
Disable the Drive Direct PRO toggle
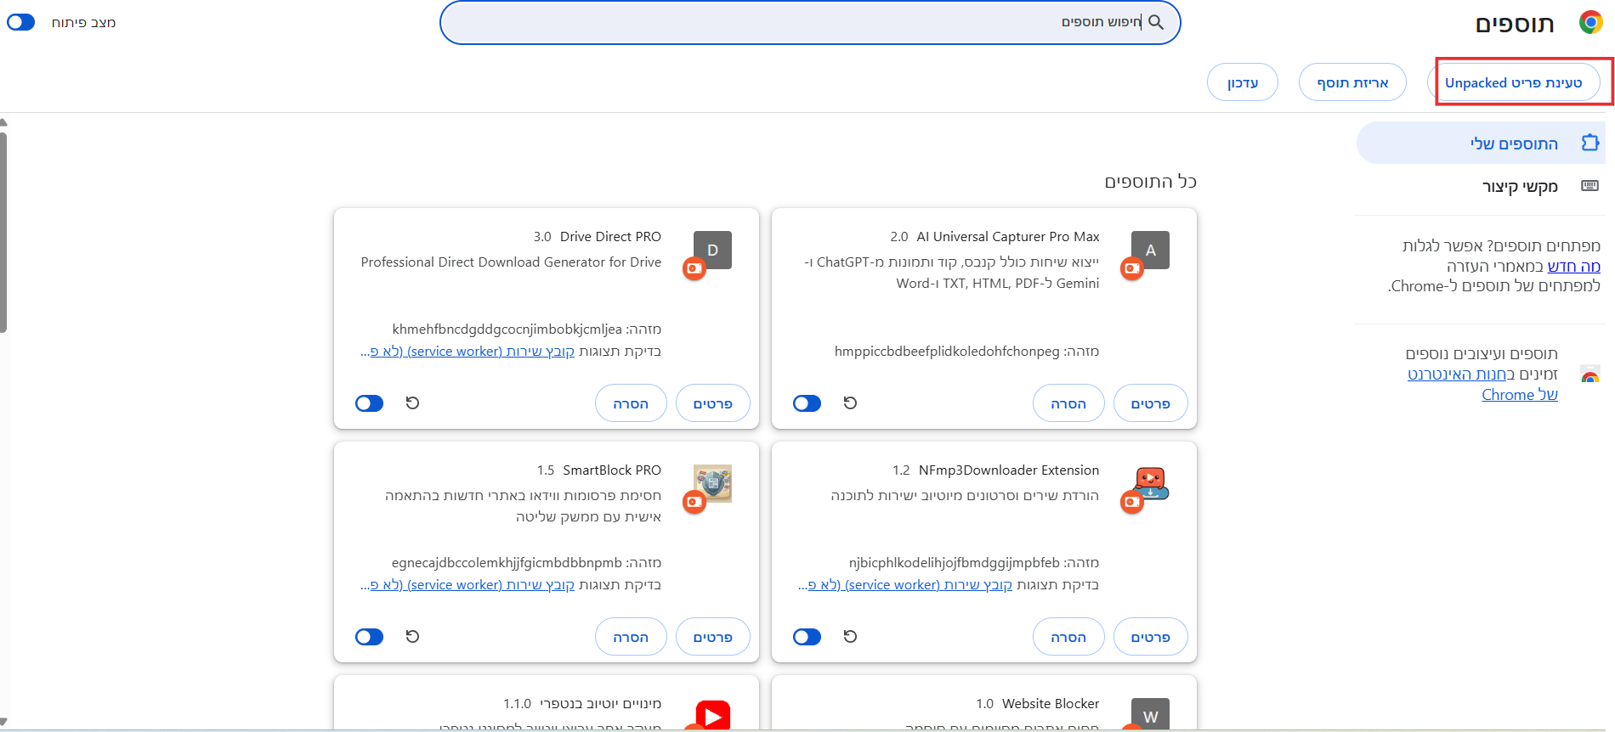click(369, 403)
